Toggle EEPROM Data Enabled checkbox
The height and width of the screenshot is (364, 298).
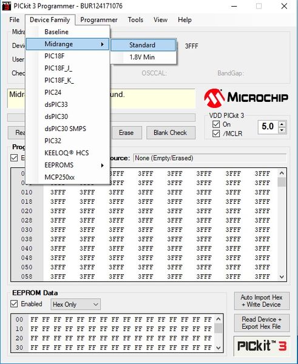[14, 304]
